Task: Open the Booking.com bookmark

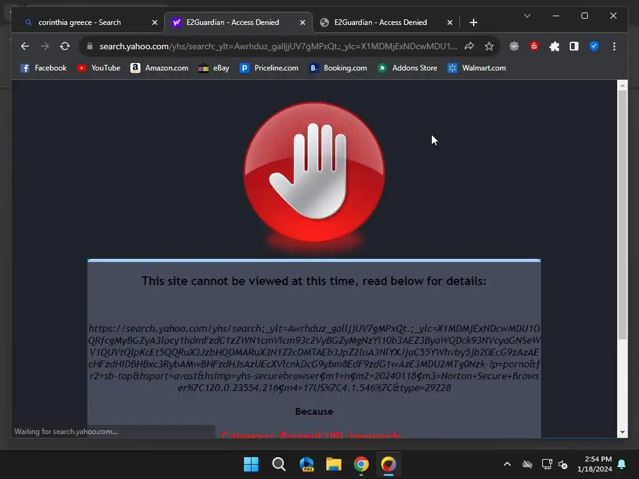Action: point(338,68)
